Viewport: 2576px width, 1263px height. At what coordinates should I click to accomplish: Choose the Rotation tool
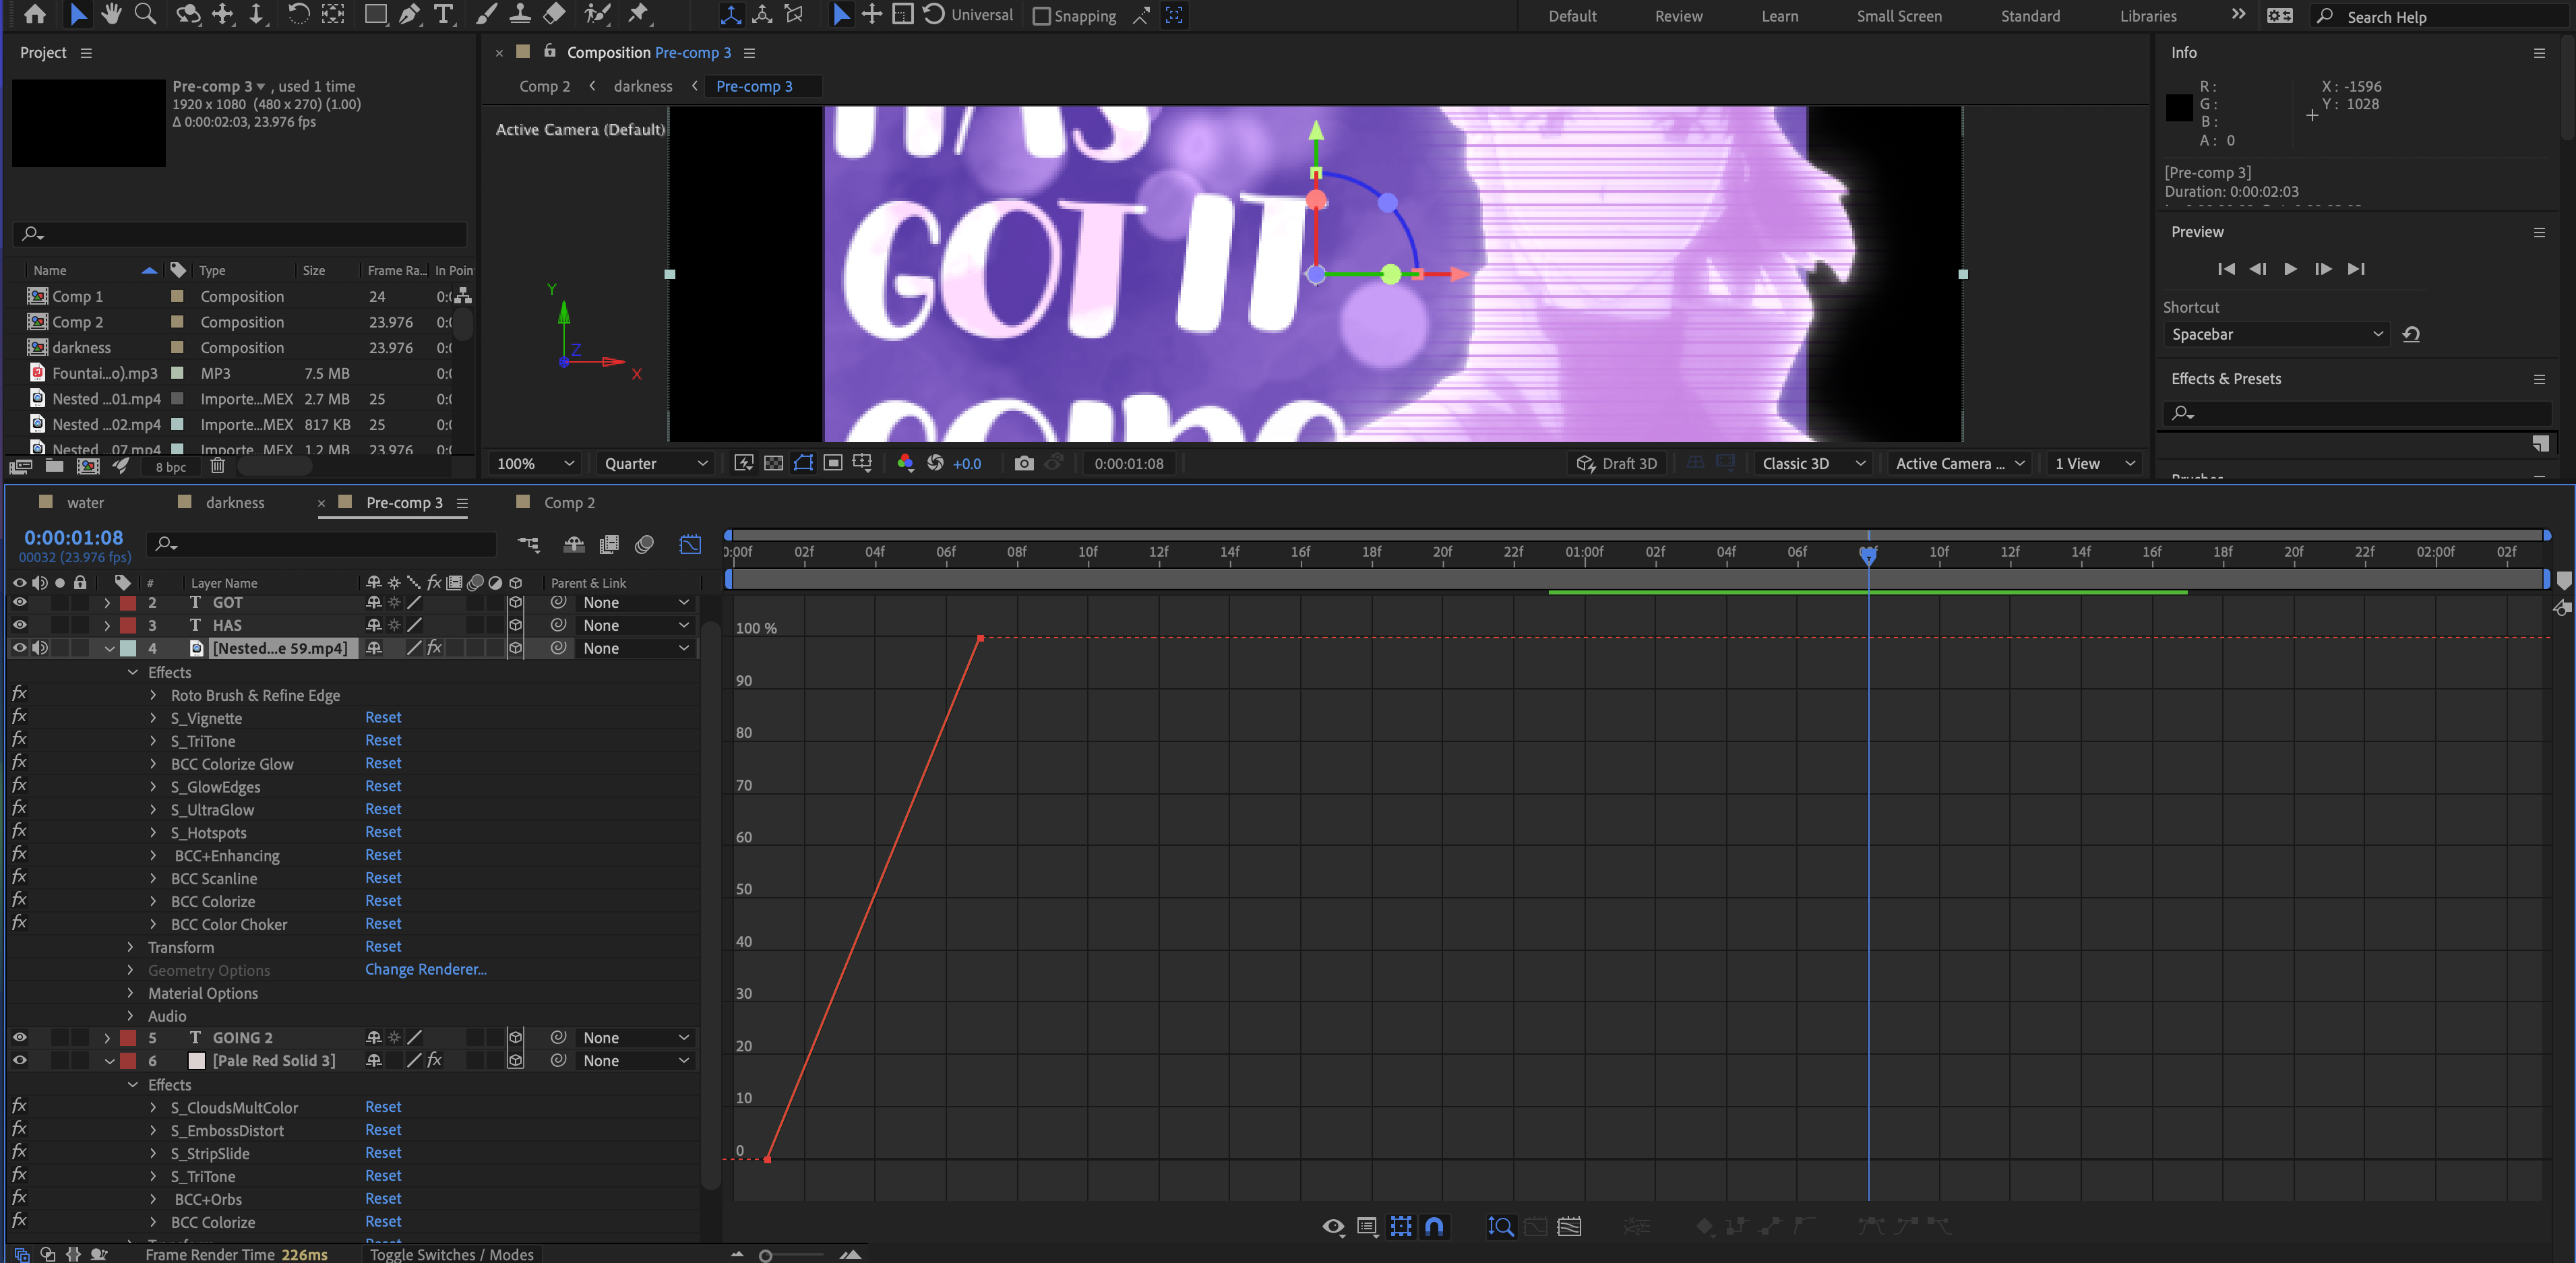pos(299,14)
